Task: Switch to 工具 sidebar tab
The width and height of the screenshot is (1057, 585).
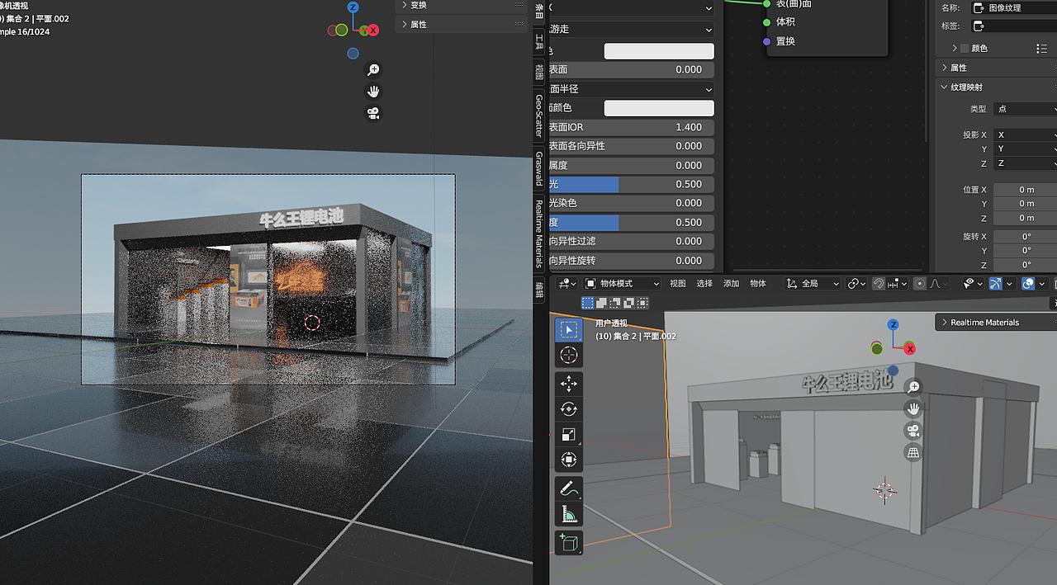Action: click(539, 41)
